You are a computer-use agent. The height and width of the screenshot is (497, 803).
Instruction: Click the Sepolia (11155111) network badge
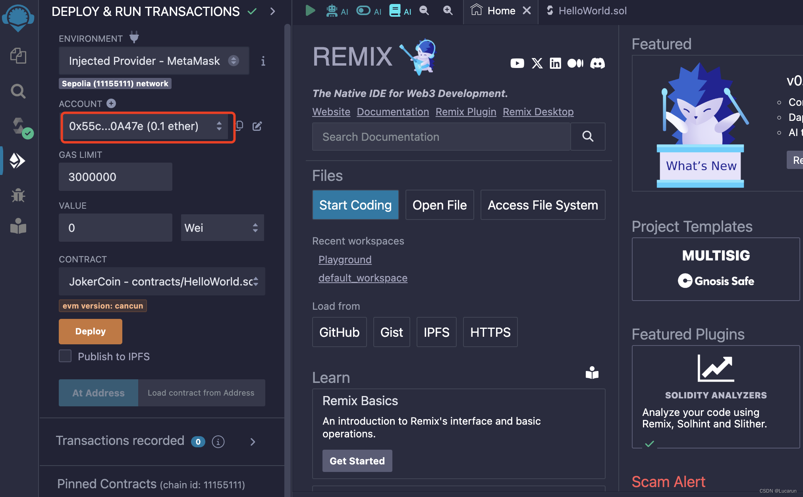[115, 83]
